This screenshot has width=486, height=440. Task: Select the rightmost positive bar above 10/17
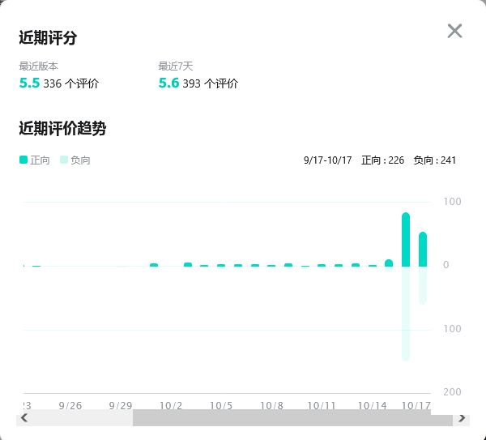click(423, 250)
